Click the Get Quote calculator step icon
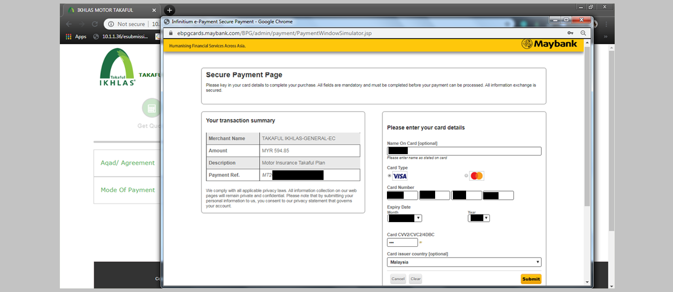Screen dimensions: 673x292 coord(151,108)
